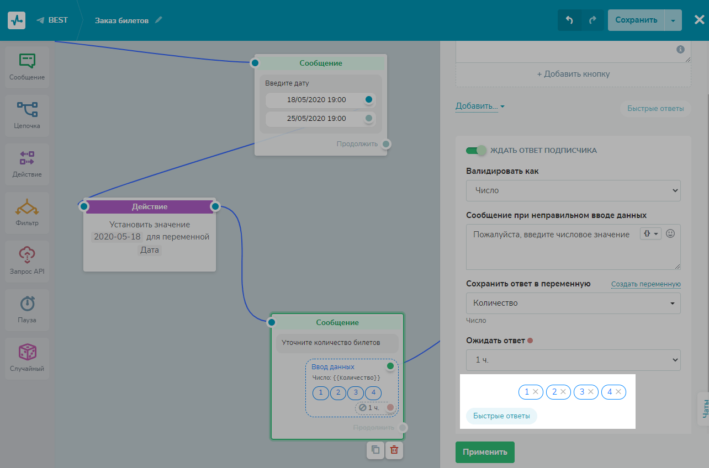Viewport: 709px width, 468px height.
Task: Click the Telegram bot icon beside BEST
Action: coord(40,20)
